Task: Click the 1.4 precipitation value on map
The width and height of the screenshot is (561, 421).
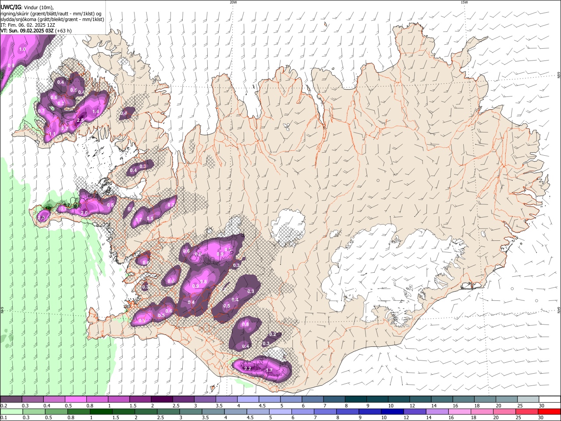Action: click(96, 111)
